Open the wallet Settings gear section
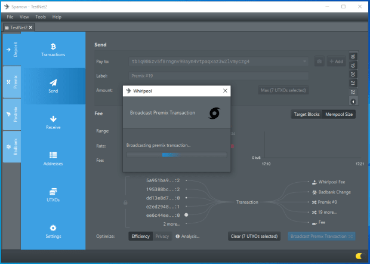The height and width of the screenshot is (264, 370). [53, 232]
